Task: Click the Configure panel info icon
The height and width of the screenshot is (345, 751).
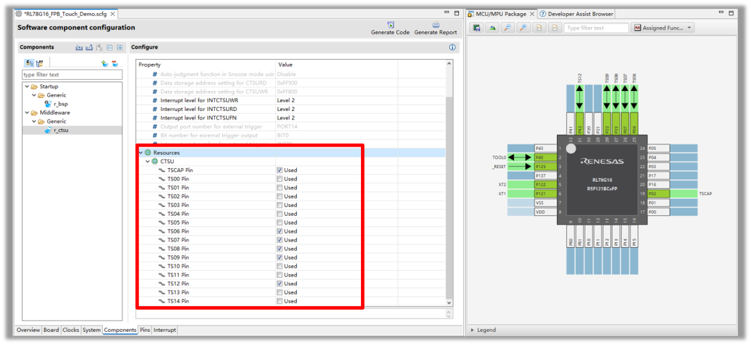Action: [452, 47]
